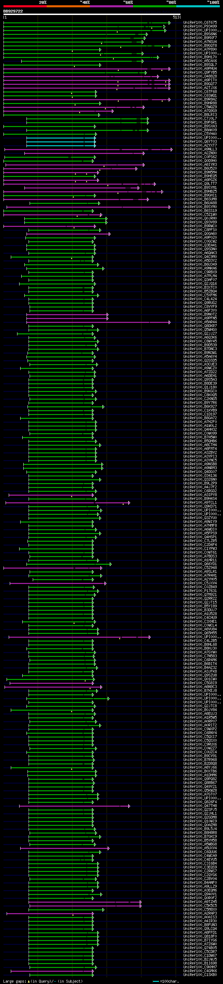223x984 pixels.
Task: Select hit label UniRef100_C5XFM6
Action: click(x=200, y=295)
